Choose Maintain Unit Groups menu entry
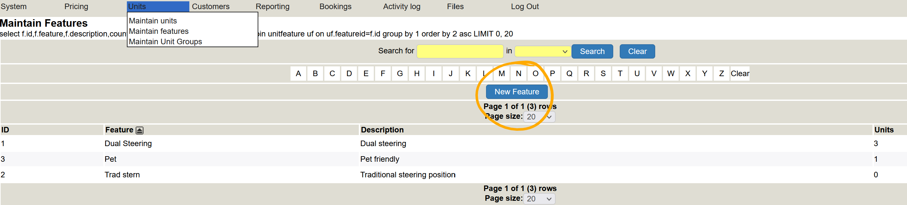Viewport: 907px width, 205px height. click(165, 42)
